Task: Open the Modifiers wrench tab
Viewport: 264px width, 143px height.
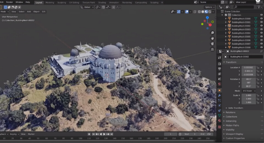Action: [x=219, y=95]
